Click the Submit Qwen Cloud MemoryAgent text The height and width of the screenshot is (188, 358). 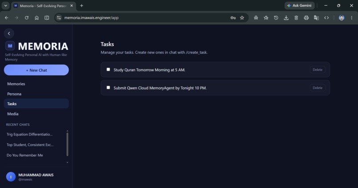[160, 88]
